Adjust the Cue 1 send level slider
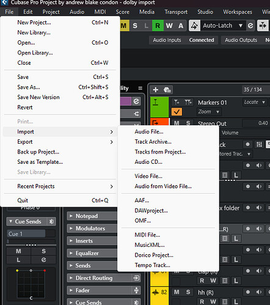Image resolution: width=270 pixels, height=305 pixels. [x=31, y=233]
